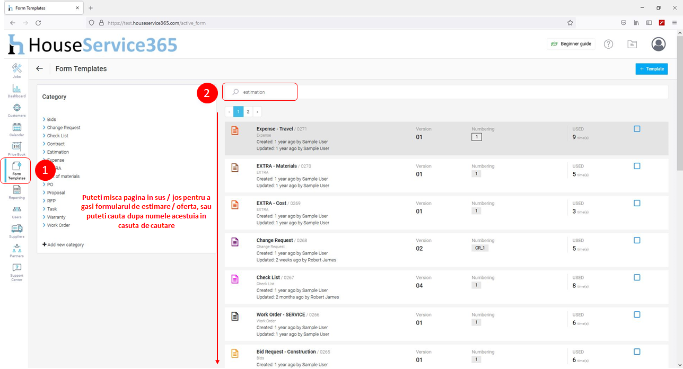Click the Change Request document icon
This screenshot has height=369, width=683.
[235, 242]
